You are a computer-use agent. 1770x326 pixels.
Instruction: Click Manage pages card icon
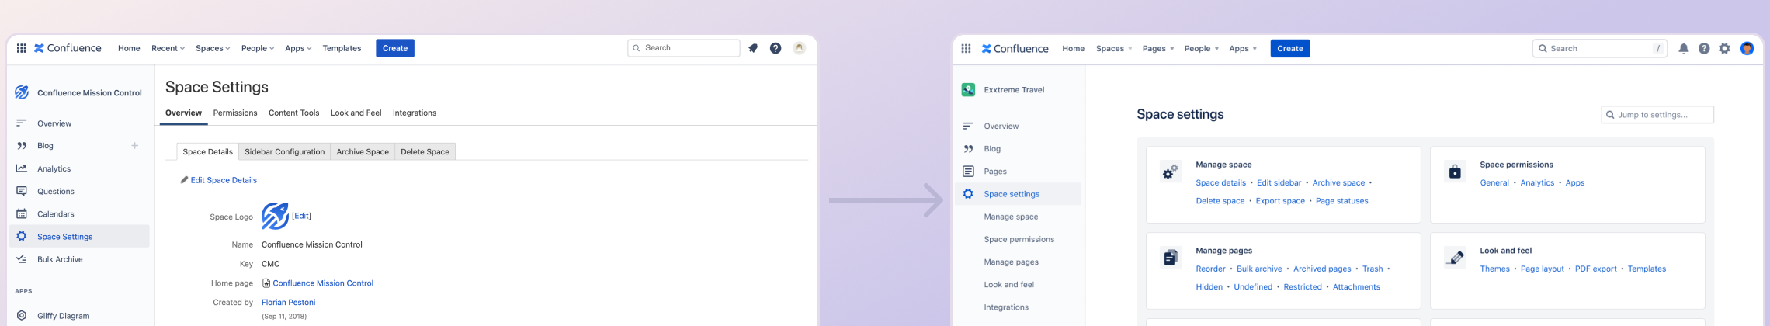1170,258
